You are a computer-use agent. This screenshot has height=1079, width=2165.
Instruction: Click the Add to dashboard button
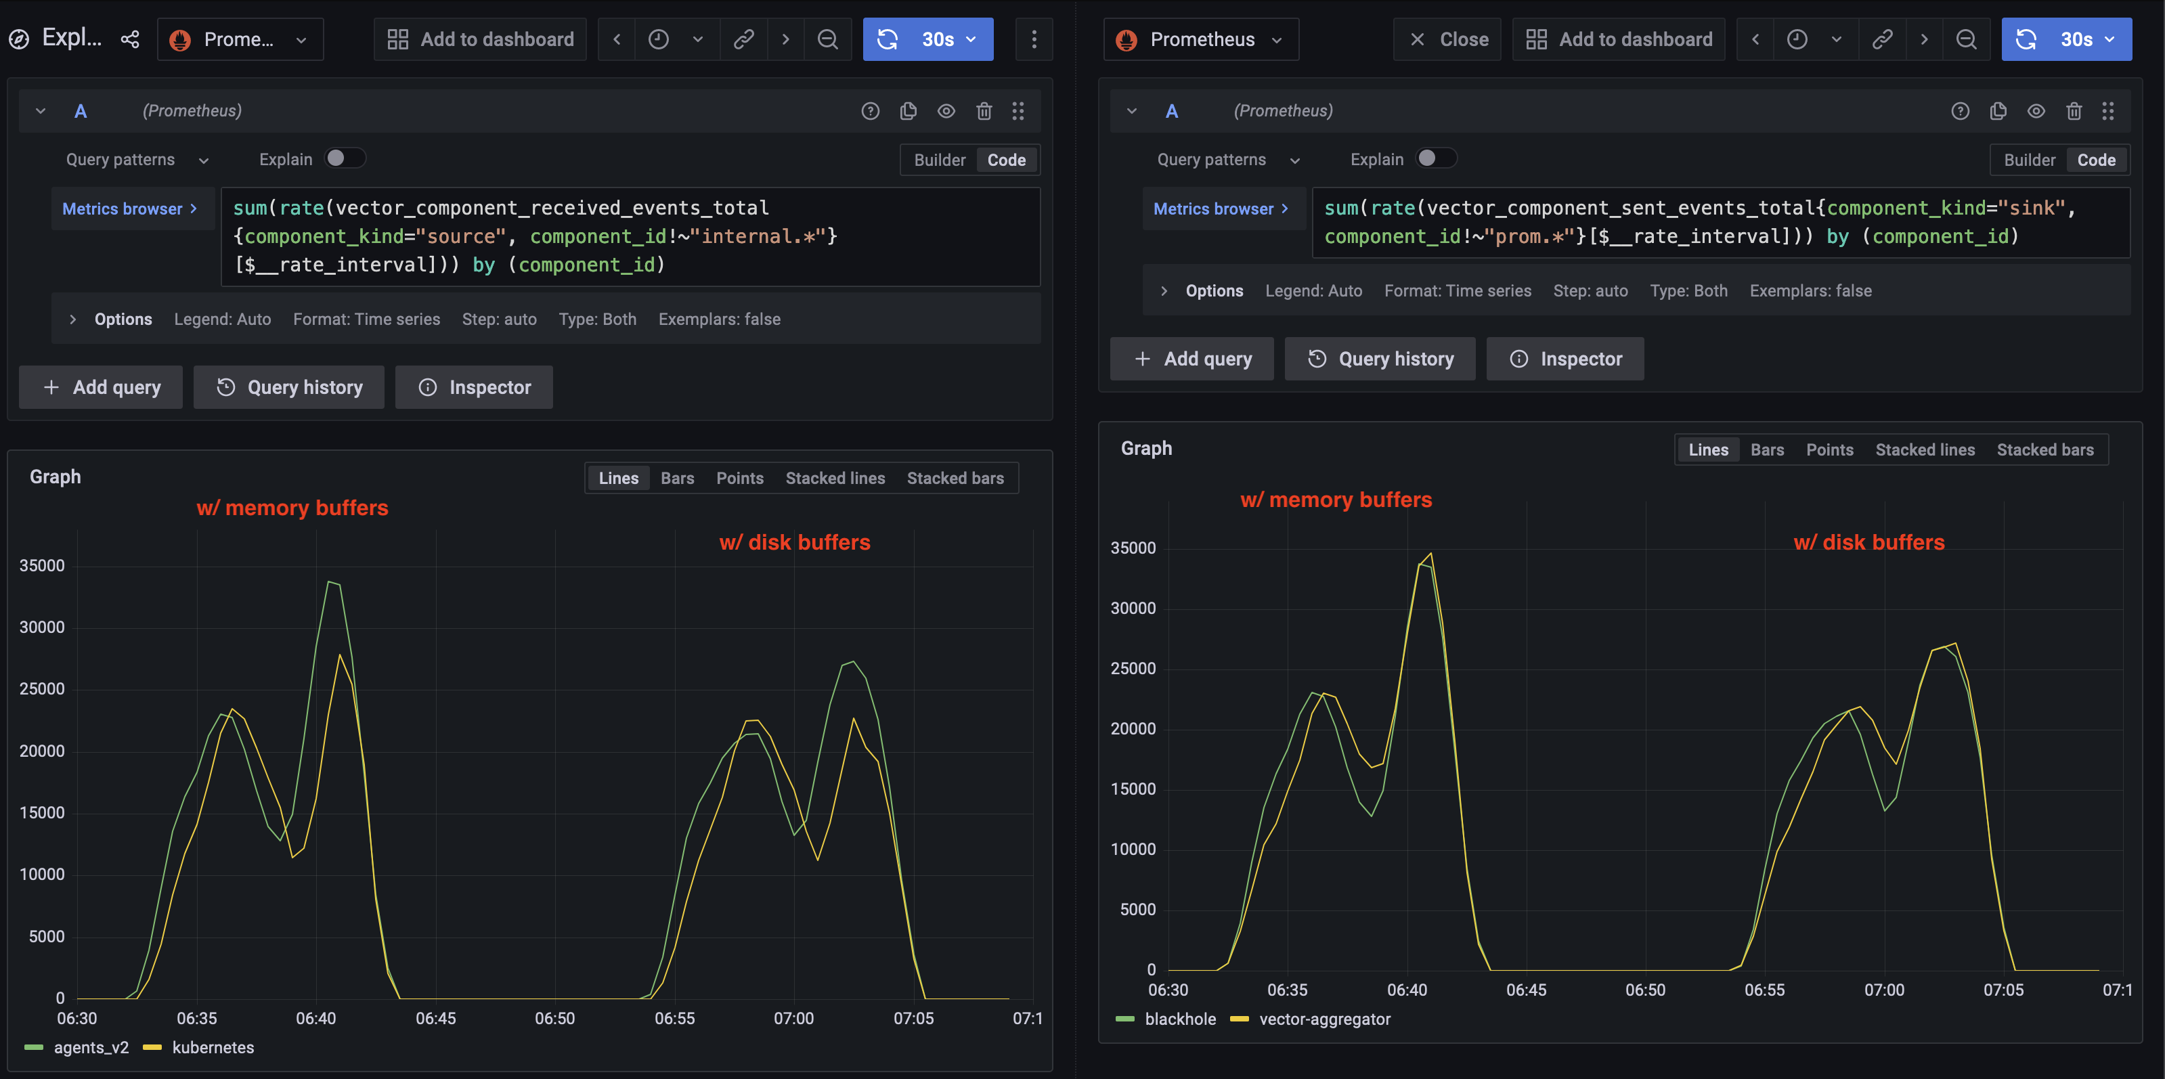tap(480, 39)
